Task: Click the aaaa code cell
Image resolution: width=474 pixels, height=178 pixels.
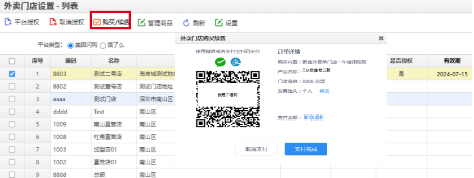Action: tap(71, 99)
